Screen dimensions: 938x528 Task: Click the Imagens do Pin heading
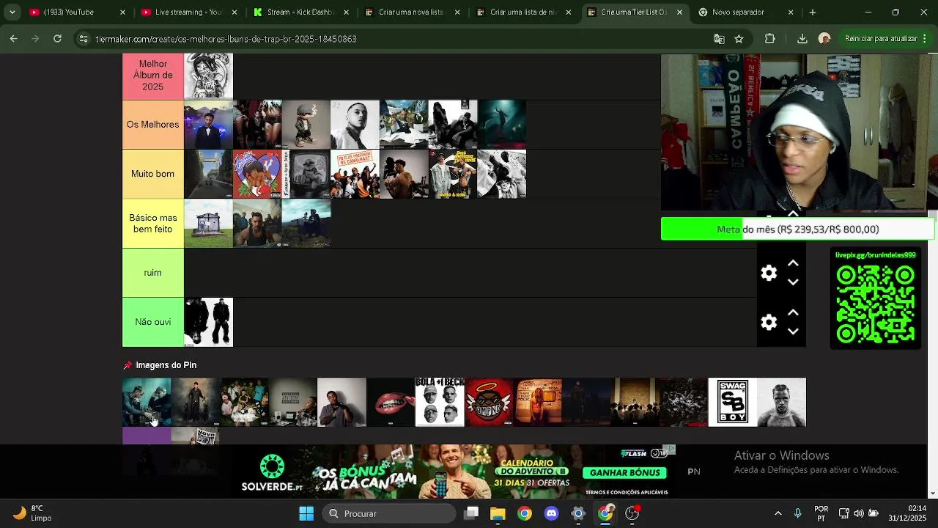pos(166,365)
